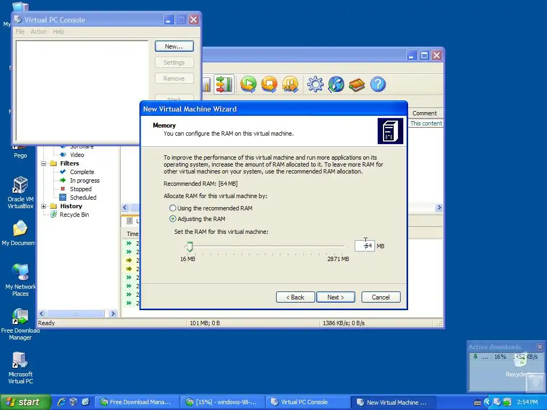Click the RAM value input field

click(x=364, y=246)
